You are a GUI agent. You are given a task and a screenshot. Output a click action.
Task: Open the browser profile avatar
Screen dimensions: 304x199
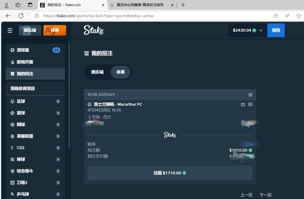(7, 5)
